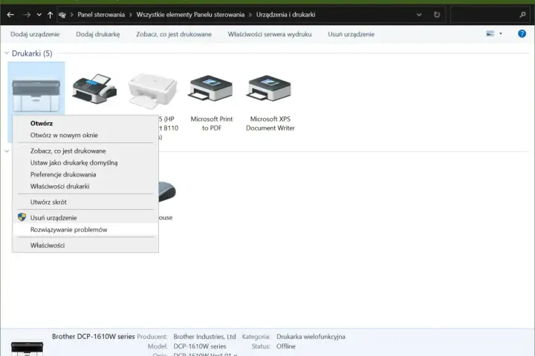Screen dimensions: 535x356
Task: Choose Właściwości drukarki
Action: (85, 186)
